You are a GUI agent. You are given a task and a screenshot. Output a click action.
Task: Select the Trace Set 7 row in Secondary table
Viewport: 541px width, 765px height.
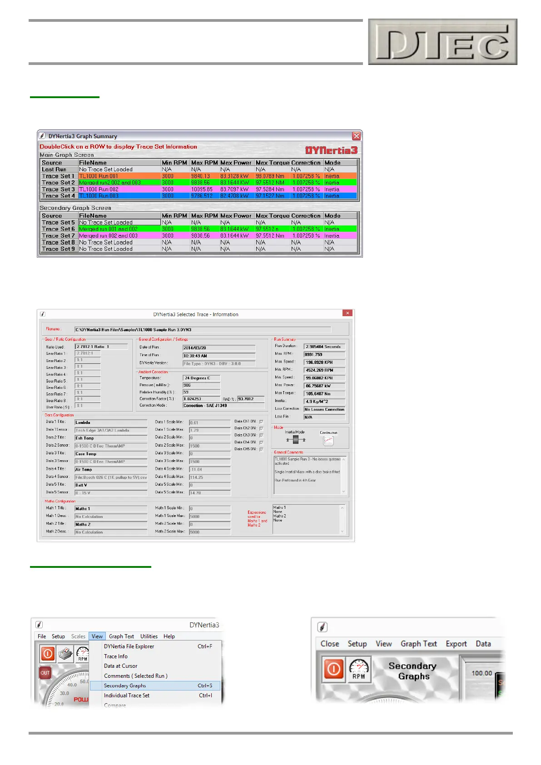pos(199,236)
